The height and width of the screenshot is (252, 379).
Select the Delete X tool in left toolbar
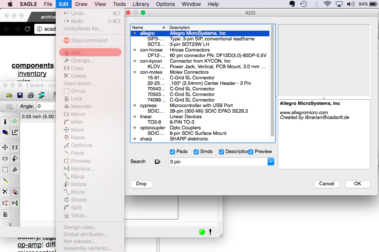(5, 192)
